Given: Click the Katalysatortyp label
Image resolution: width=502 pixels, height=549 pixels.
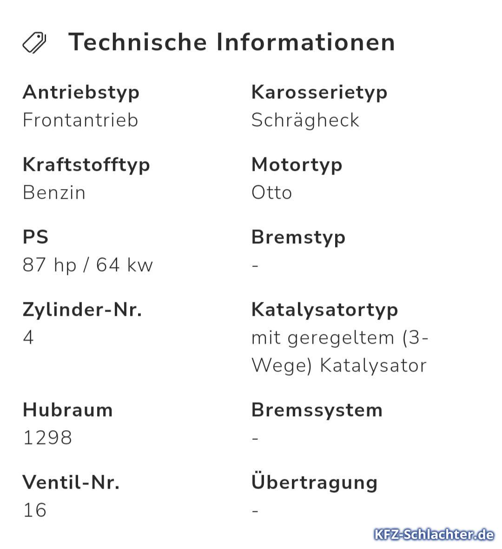Looking at the screenshot, I should click(x=324, y=311).
